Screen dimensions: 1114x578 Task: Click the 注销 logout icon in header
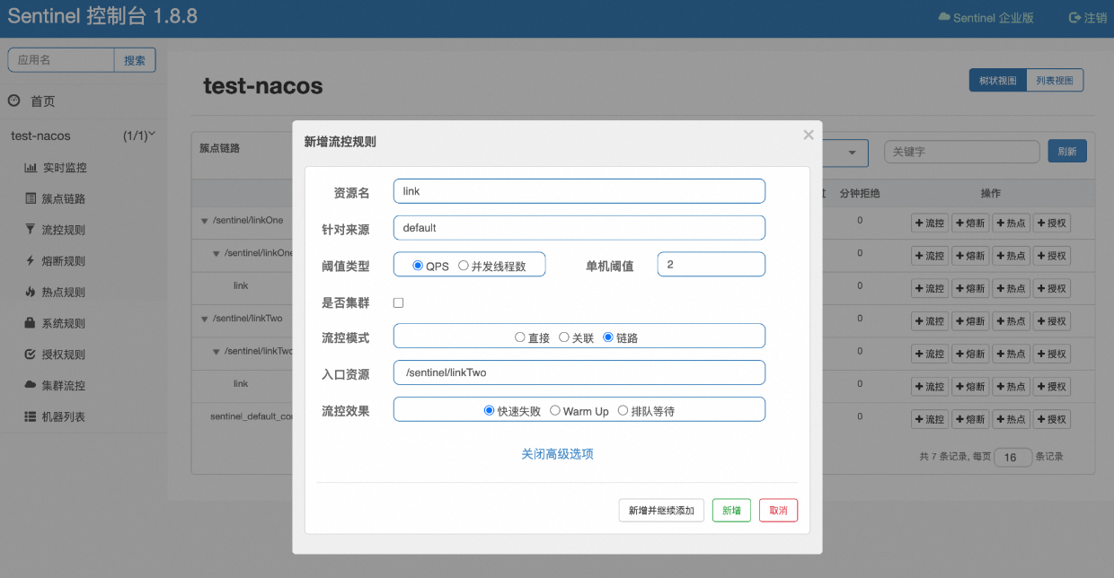coord(1074,18)
